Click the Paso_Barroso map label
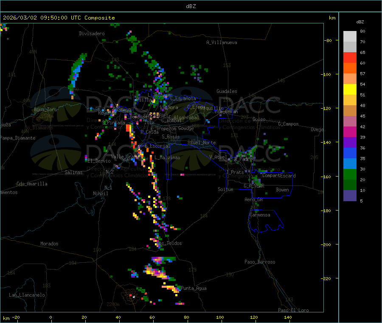This screenshot has width=382, height=323. tap(260, 262)
